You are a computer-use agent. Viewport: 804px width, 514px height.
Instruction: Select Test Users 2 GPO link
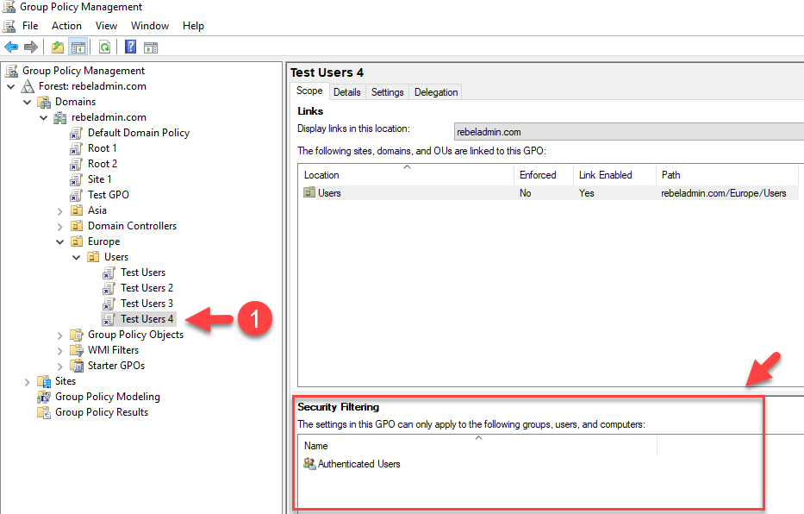[146, 288]
